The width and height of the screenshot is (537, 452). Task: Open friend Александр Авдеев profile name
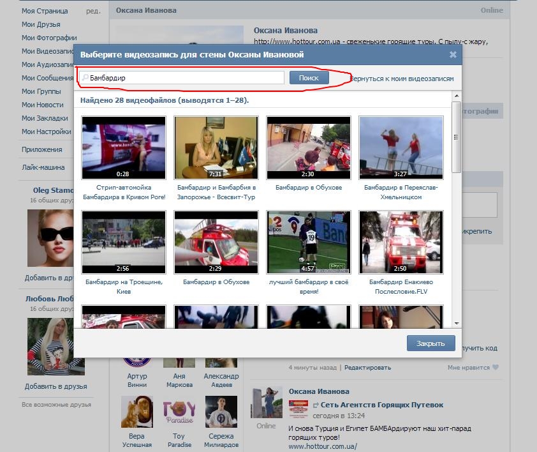(x=221, y=380)
